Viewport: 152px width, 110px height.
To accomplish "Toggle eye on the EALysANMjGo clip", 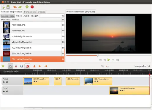I will 121,90.
